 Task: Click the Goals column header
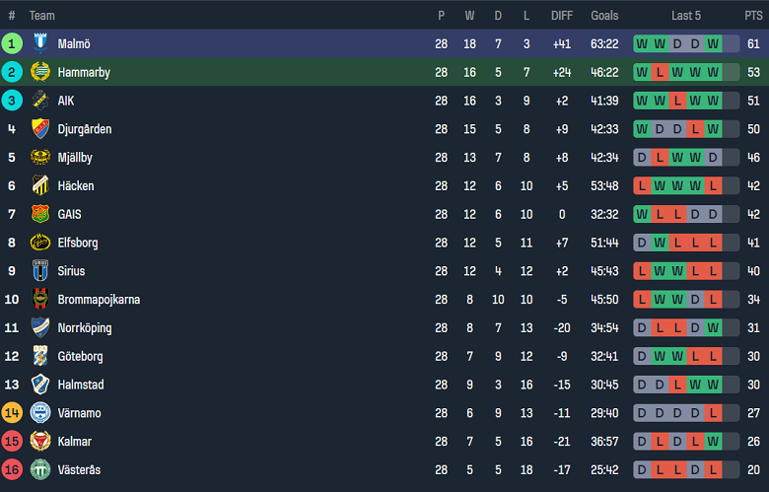604,16
